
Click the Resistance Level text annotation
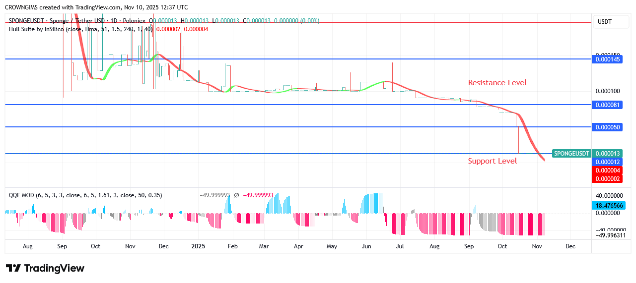point(497,83)
